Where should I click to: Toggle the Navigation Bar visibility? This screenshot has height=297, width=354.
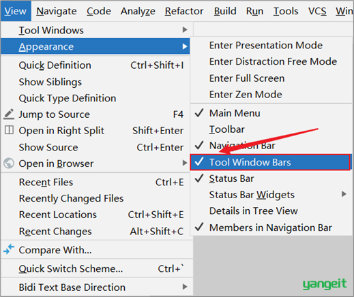(271, 146)
